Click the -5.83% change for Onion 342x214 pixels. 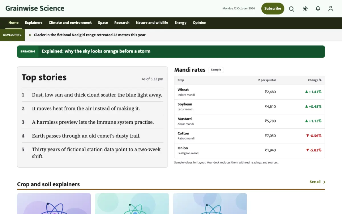313,150
